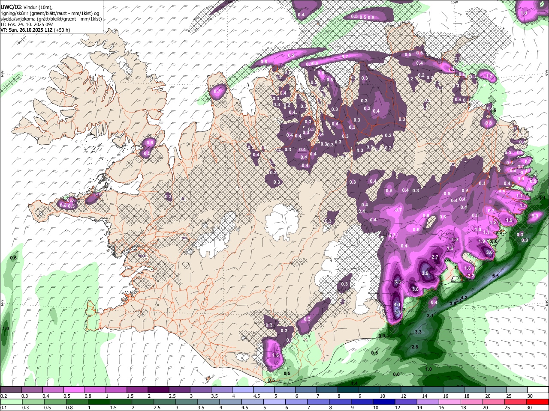Click the 1.4 value near the bottom map edge
Viewport: 549px width, 411px height.
click(x=354, y=383)
